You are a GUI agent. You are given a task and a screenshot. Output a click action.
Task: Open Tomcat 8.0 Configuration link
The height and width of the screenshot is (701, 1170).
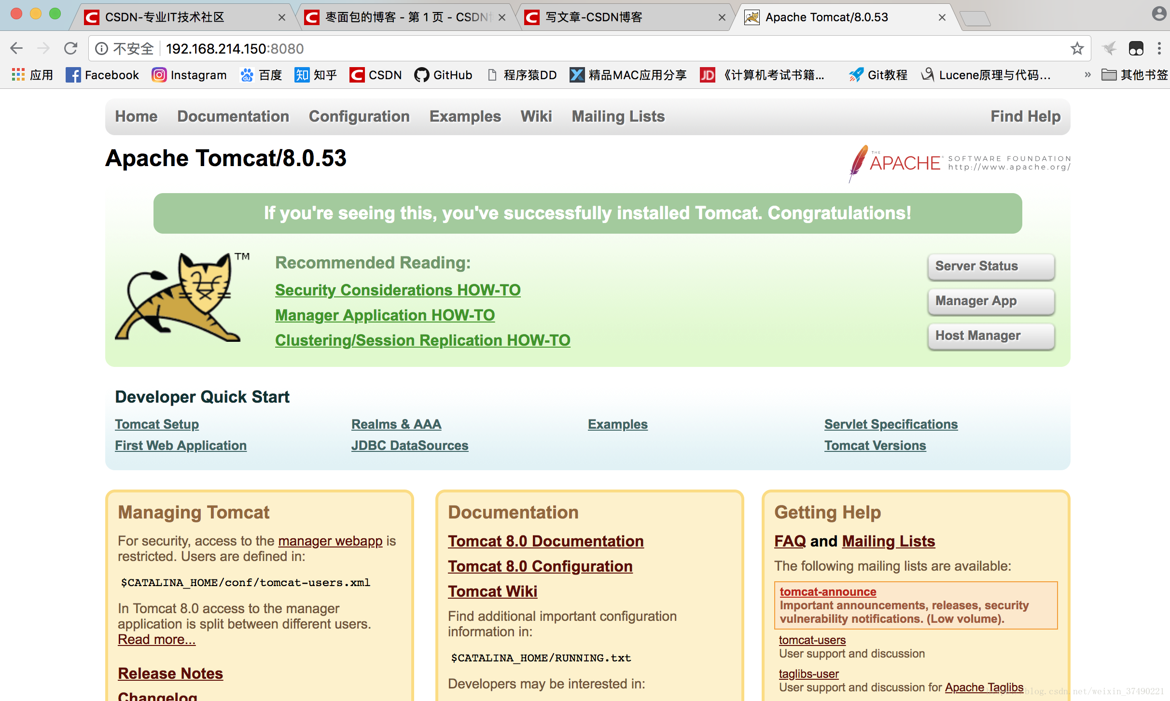coord(540,566)
